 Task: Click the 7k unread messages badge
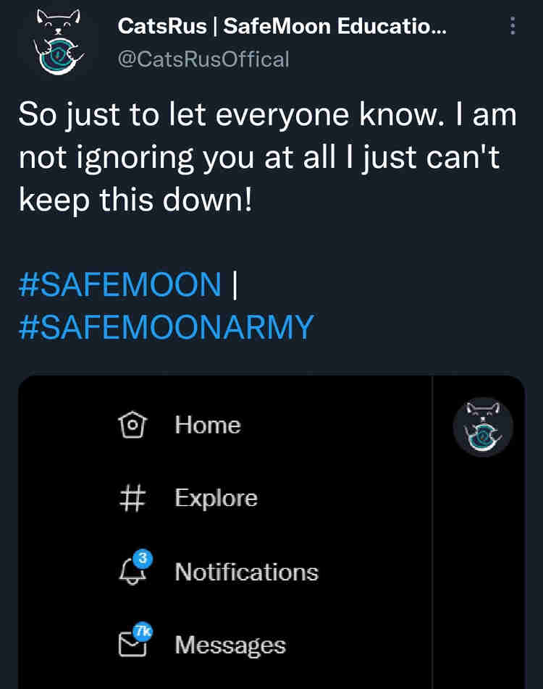pos(143,631)
